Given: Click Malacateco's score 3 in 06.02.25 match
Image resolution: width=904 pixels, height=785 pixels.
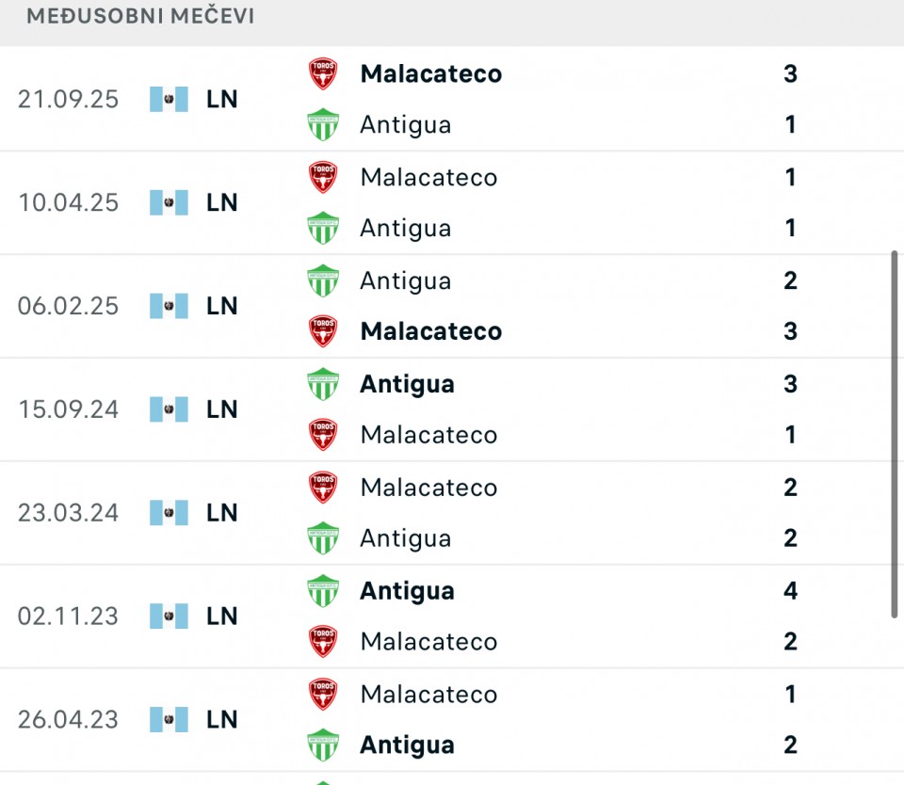Looking at the screenshot, I should [x=790, y=331].
